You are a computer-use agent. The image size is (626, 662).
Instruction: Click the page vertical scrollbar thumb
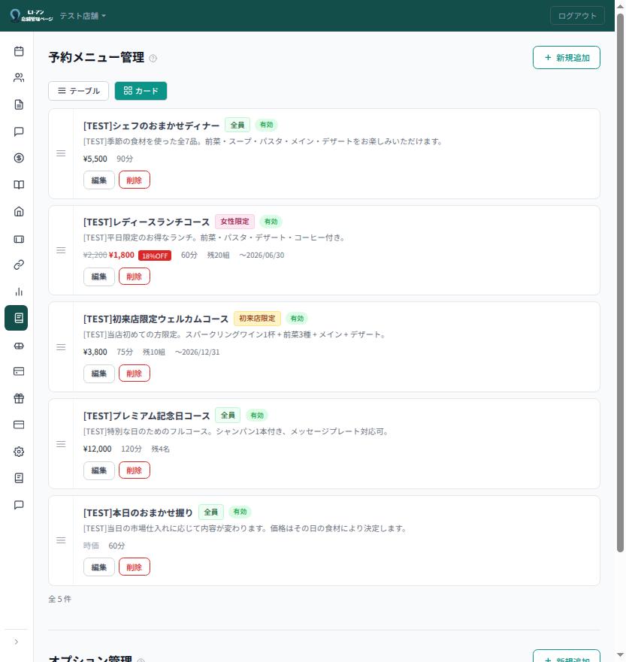tap(620, 282)
